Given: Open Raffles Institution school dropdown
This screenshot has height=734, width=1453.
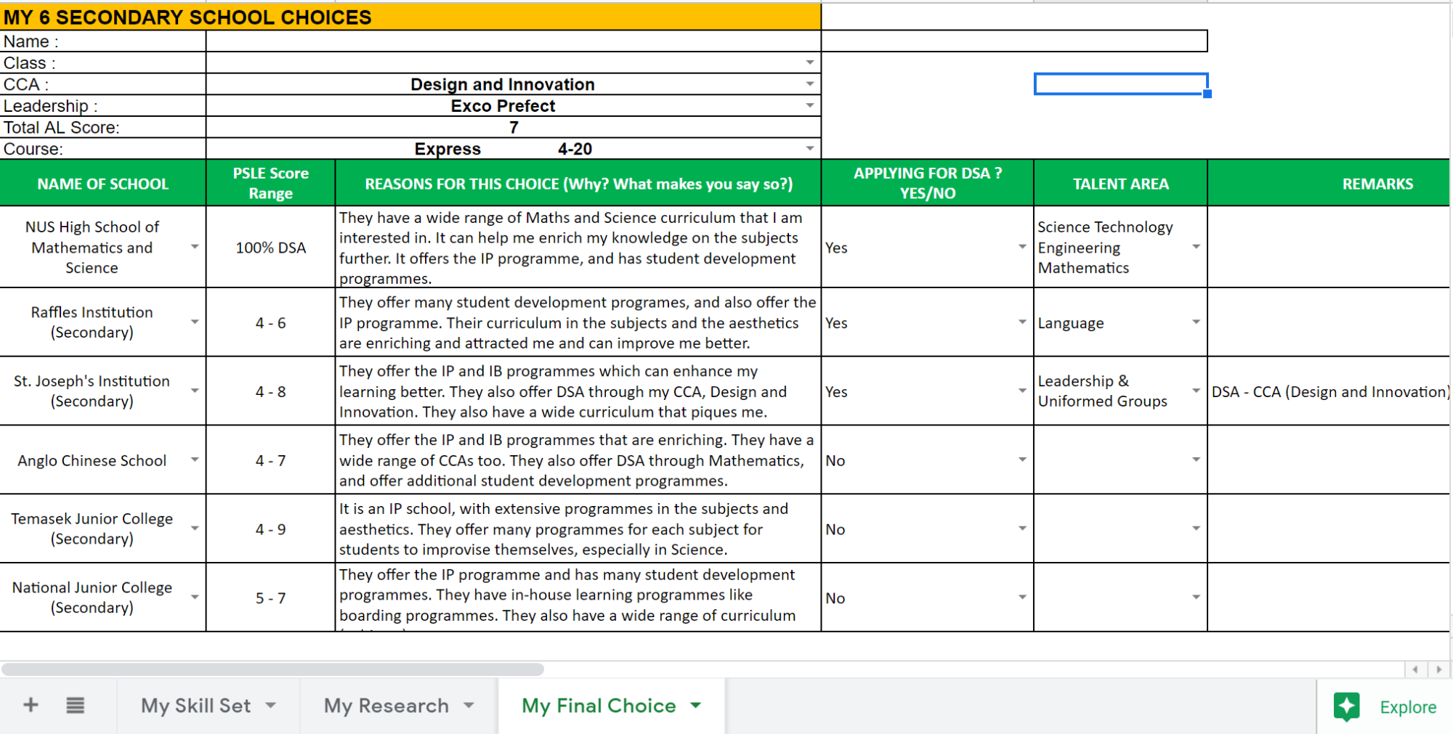Looking at the screenshot, I should pyautogui.click(x=195, y=322).
